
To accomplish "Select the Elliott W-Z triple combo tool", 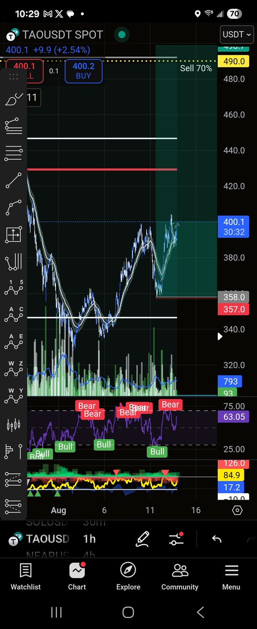I will (14, 370).
